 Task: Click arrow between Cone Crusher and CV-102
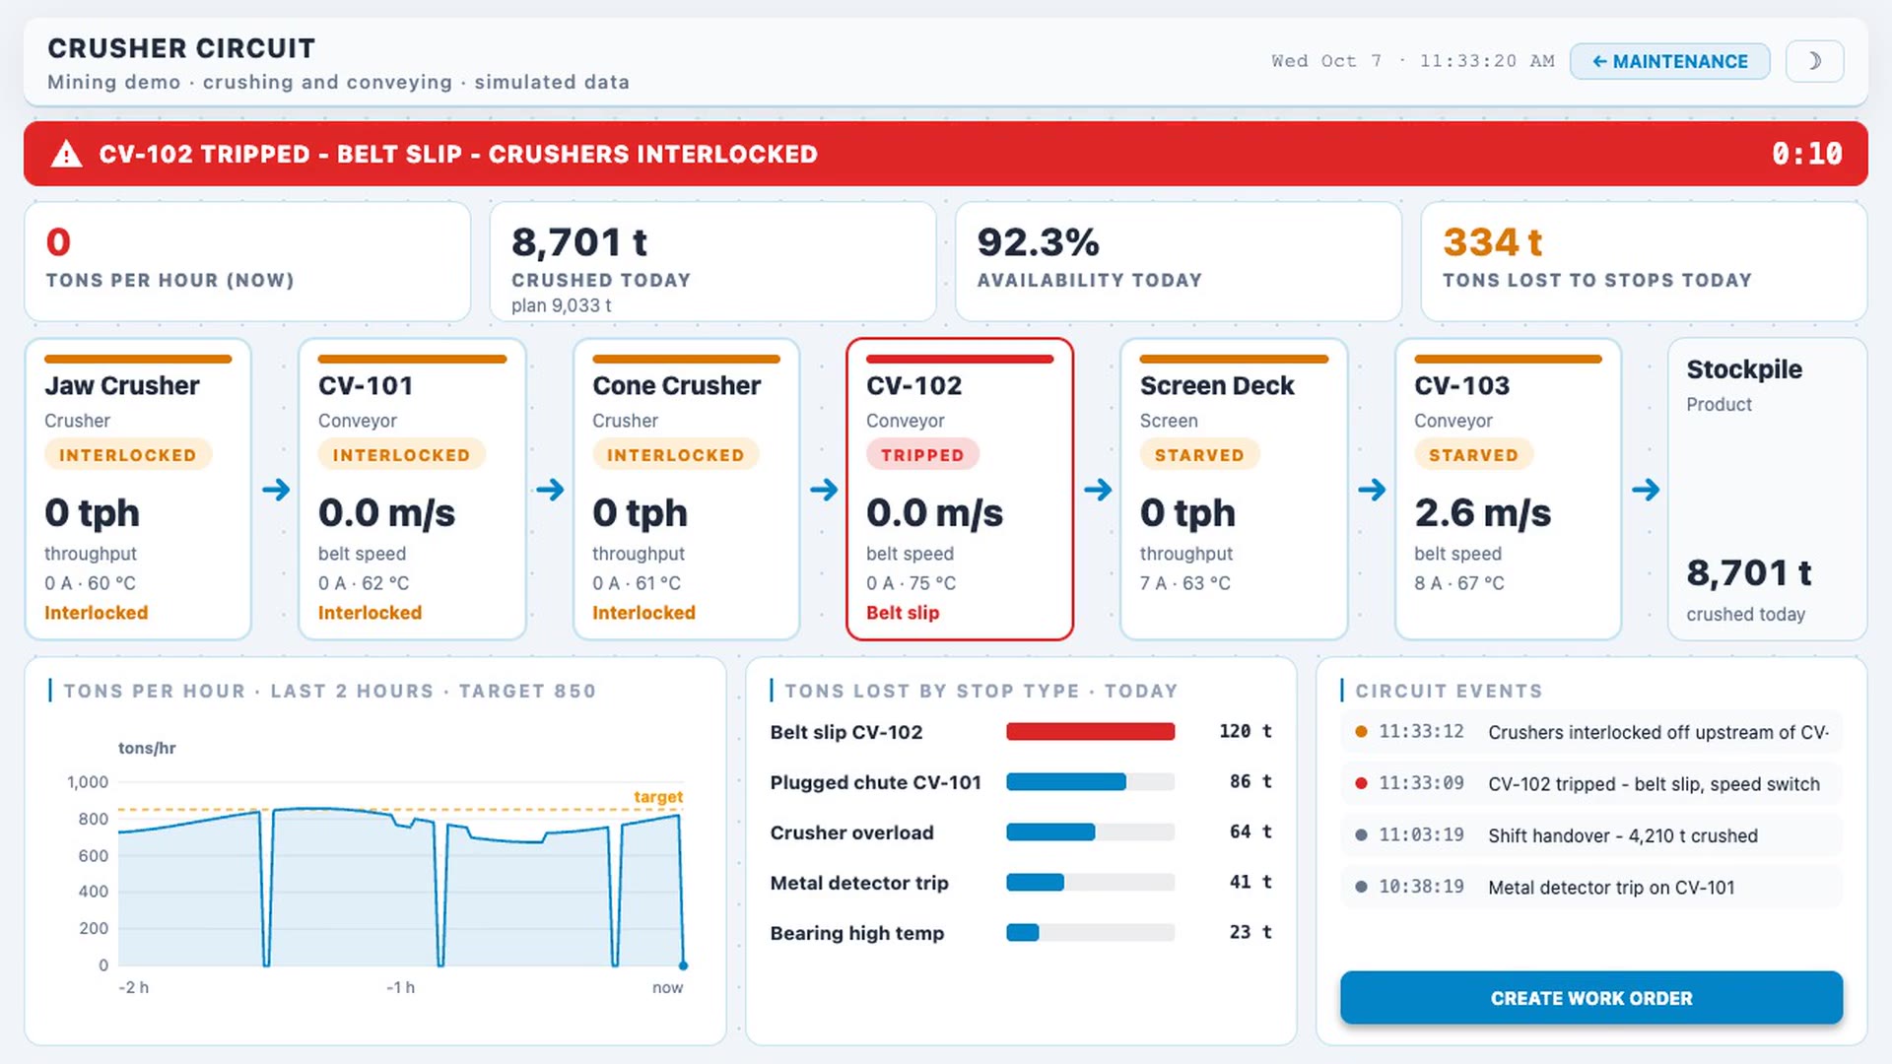[x=824, y=490]
